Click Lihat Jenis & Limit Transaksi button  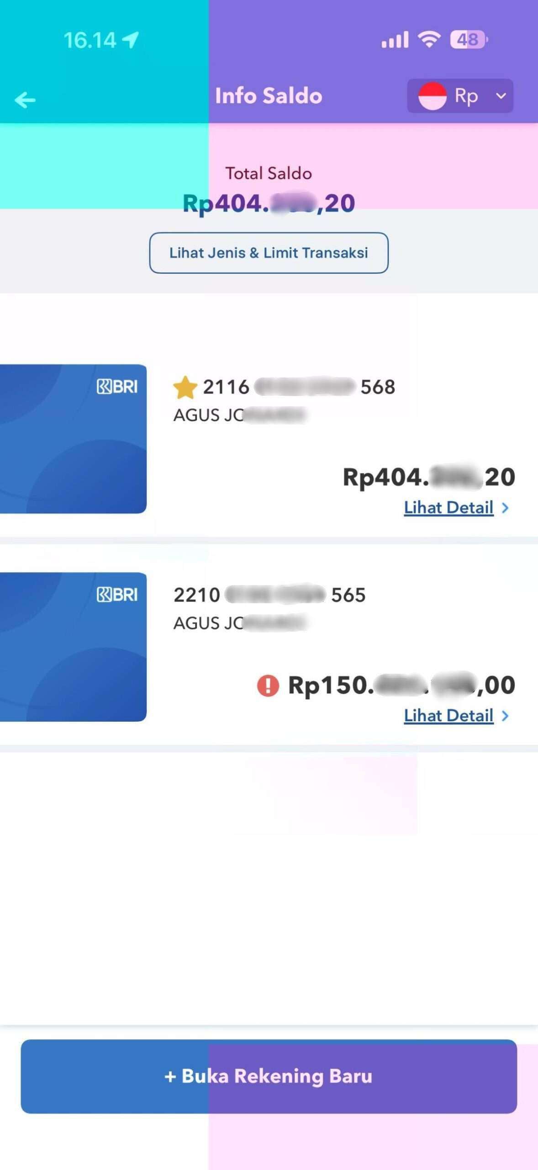coord(269,253)
